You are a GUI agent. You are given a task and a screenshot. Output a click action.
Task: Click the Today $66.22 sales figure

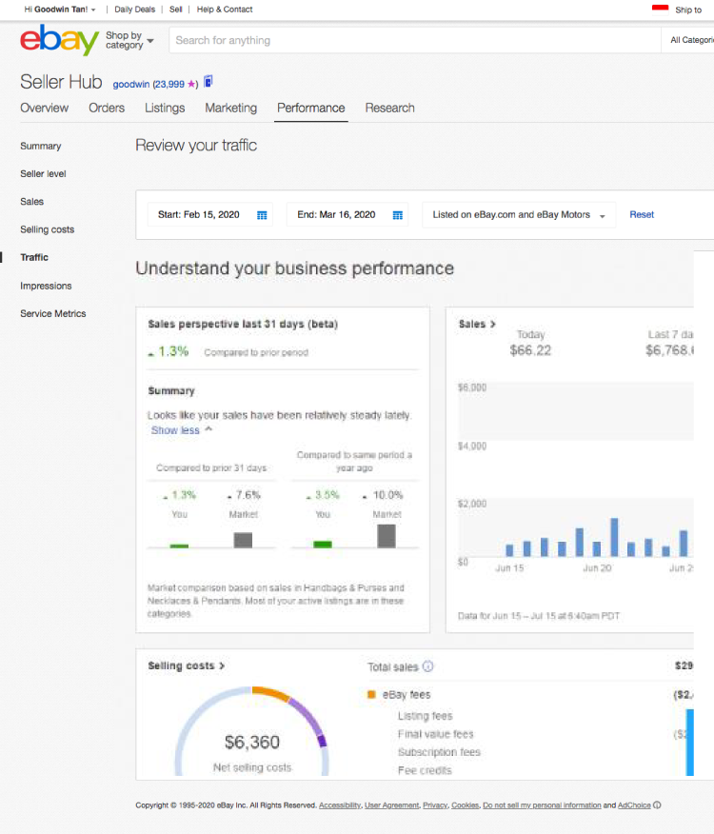pos(530,350)
